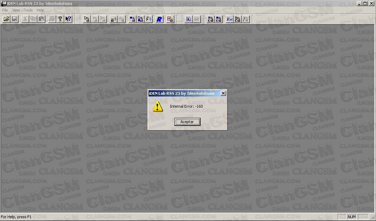Viewport: 376px width, 221px height.
Task: Click the single blue flag phone icon
Action: pos(132,19)
